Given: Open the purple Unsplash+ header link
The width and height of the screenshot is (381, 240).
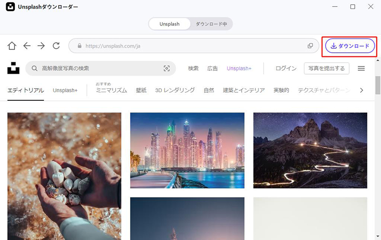Looking at the screenshot, I should click(239, 68).
